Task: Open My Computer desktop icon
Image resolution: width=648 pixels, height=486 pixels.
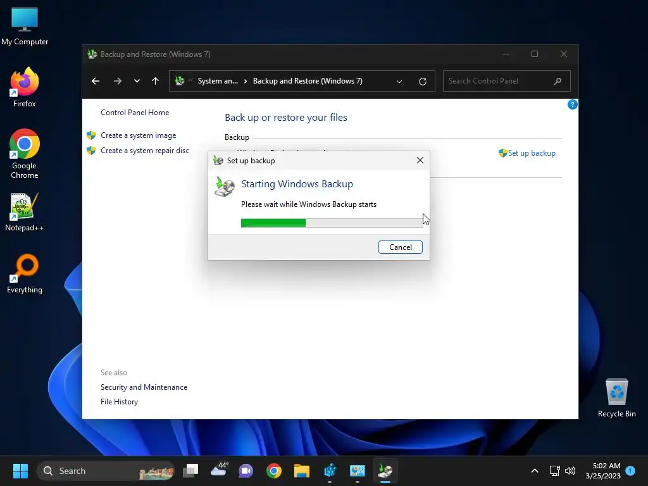Action: coord(25,25)
